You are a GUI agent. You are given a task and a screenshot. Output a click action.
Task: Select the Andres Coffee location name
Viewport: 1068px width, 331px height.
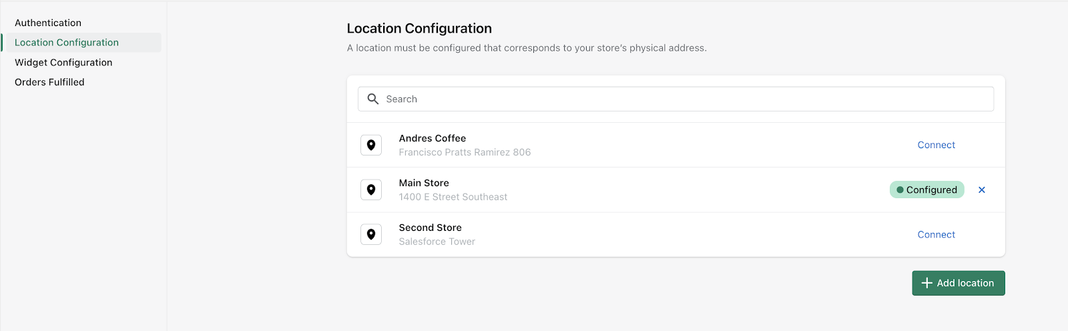[433, 138]
